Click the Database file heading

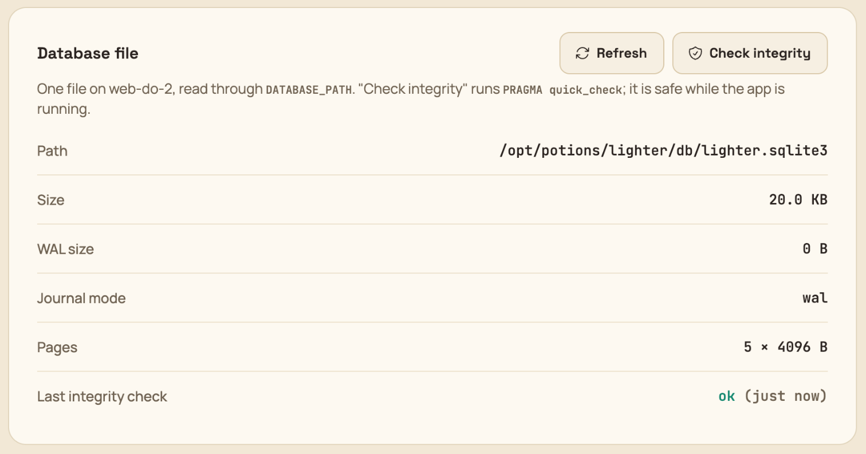(x=88, y=53)
